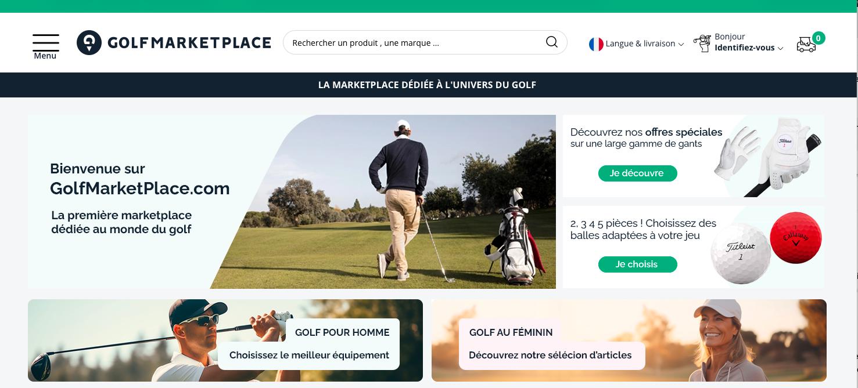Click the Je découvre button
Screen dimensions: 858x388
637,173
